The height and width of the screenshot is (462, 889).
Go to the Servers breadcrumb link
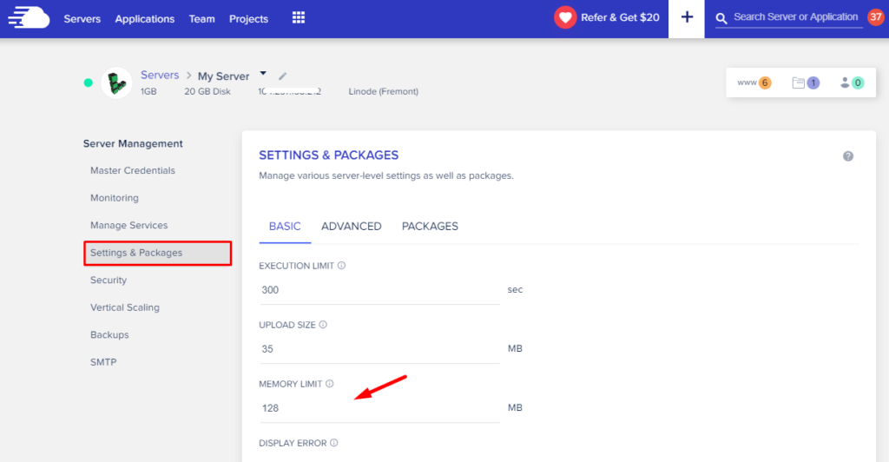click(160, 76)
